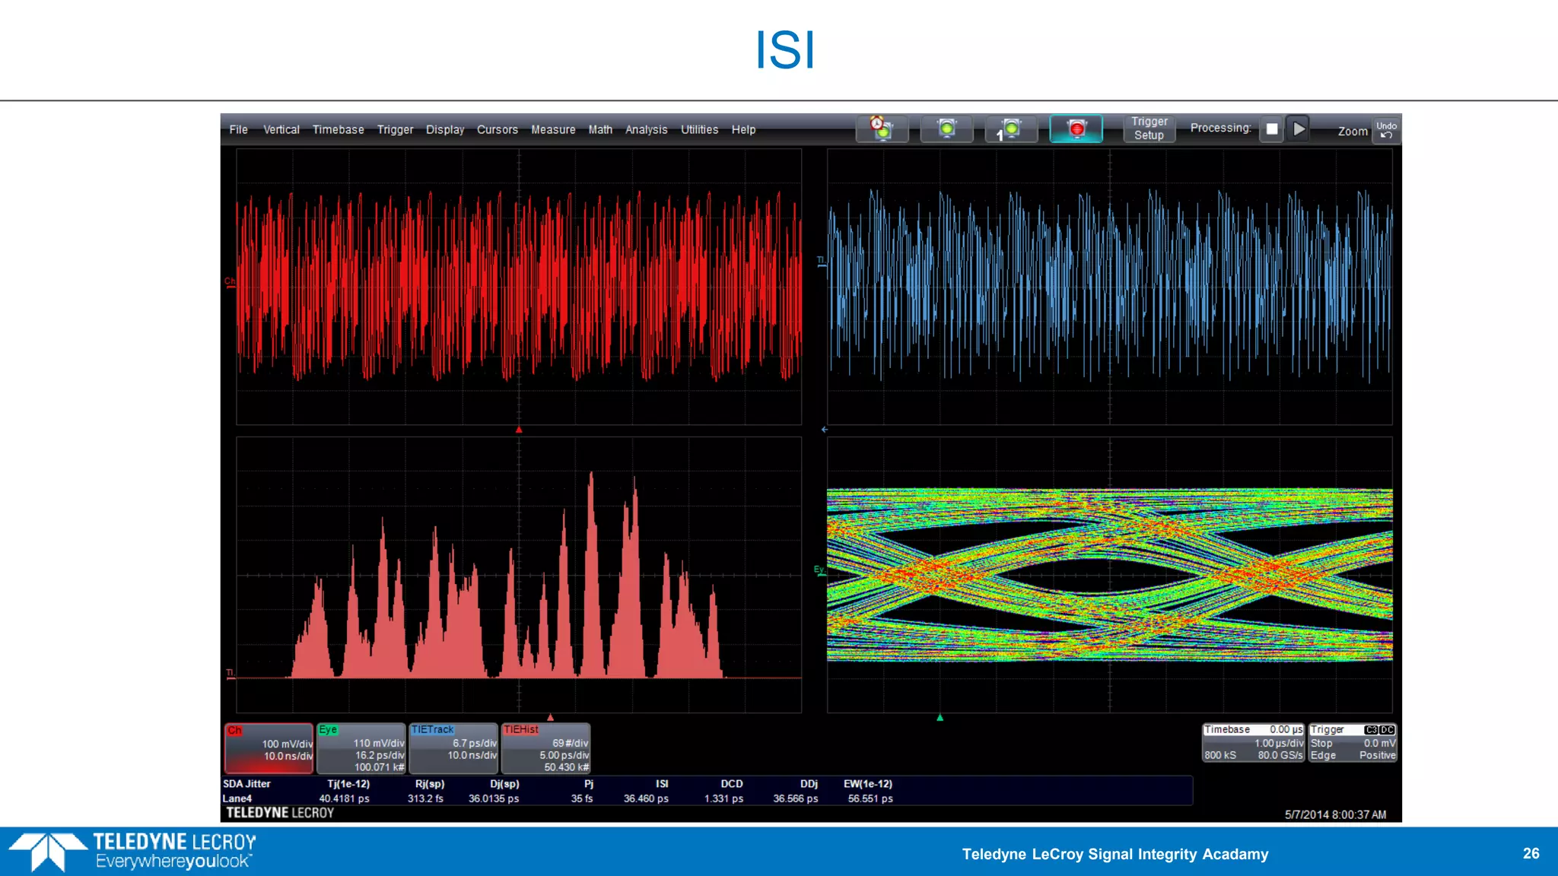
Task: Open the TIEHist trace descriptor box
Action: 545,748
